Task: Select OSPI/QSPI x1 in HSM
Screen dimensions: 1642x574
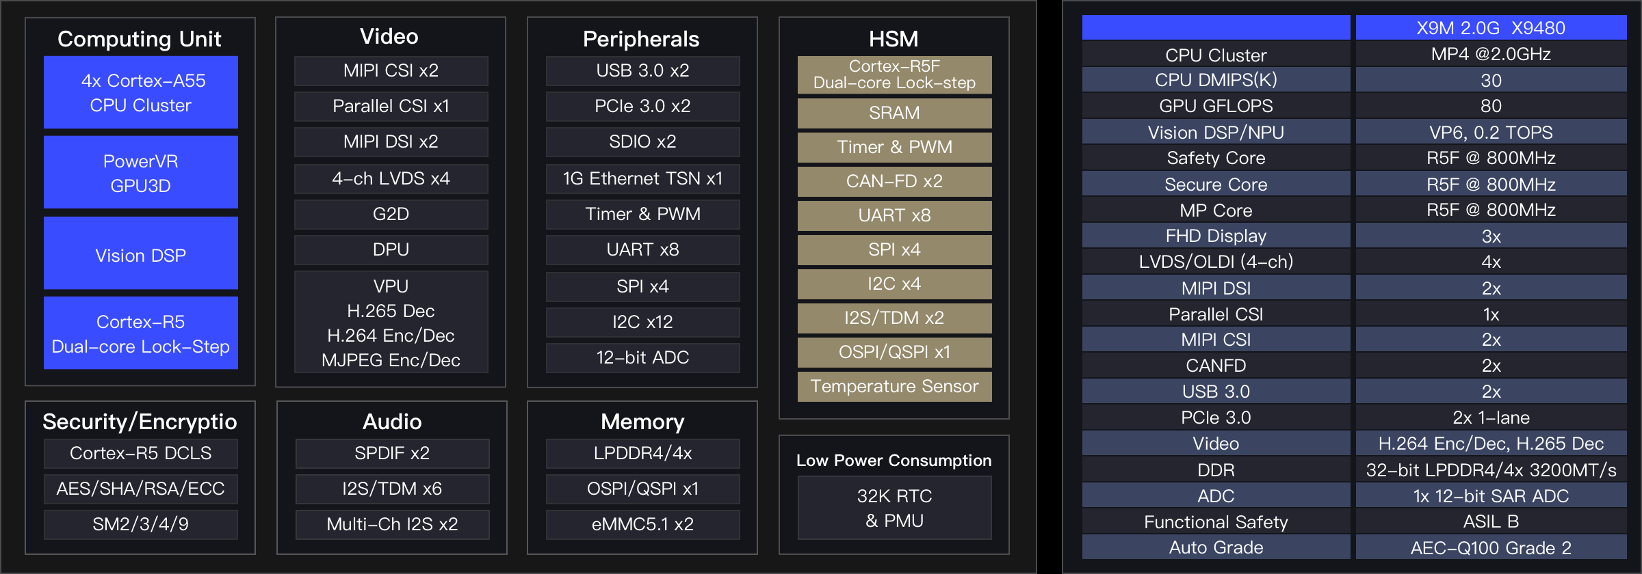Action: point(894,352)
